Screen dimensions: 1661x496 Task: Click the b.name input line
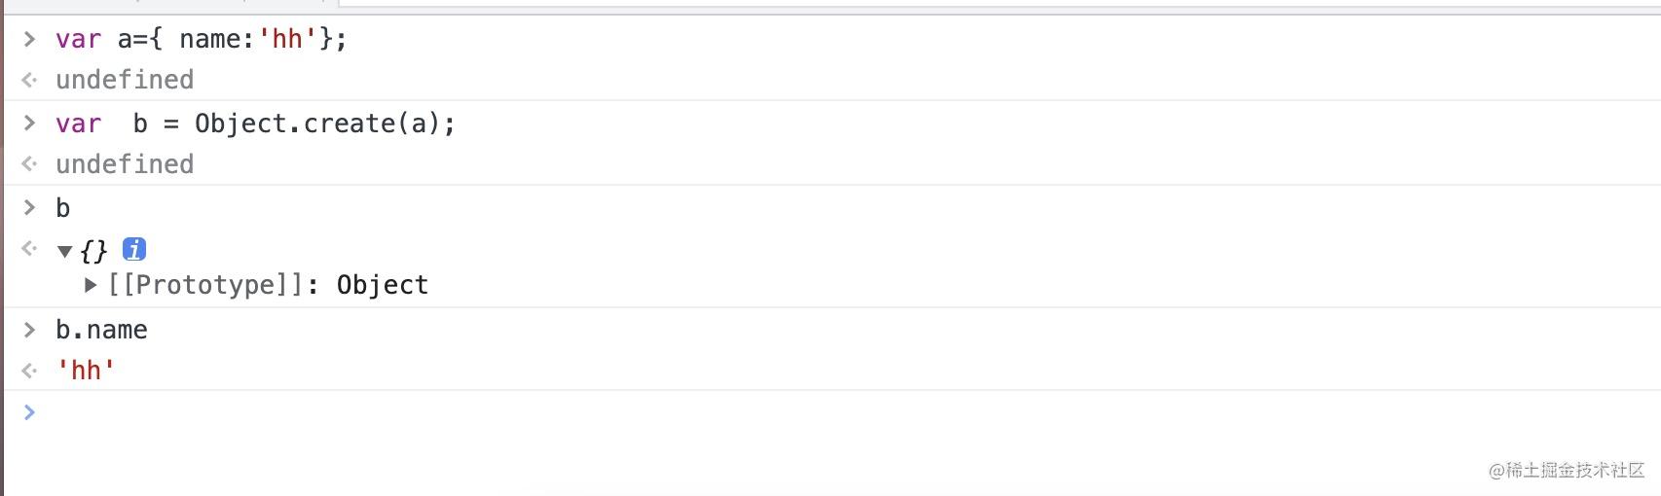101,330
